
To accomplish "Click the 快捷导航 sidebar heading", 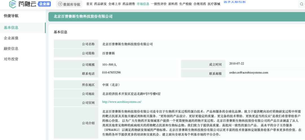I will pos(11,16).
